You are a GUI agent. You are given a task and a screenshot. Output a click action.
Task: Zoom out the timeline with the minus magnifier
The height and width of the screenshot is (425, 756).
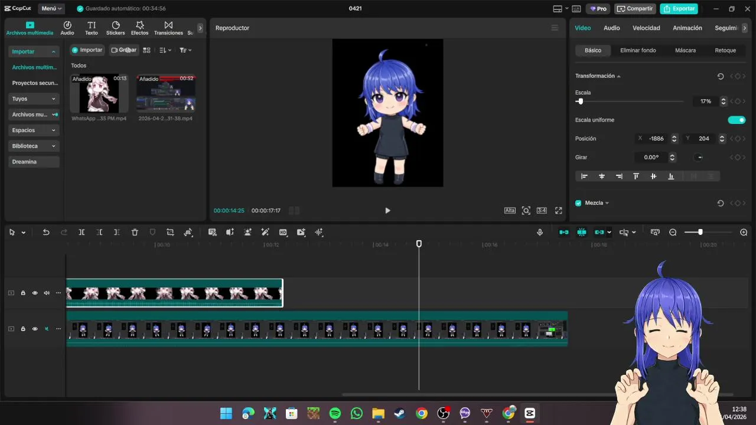(x=673, y=233)
